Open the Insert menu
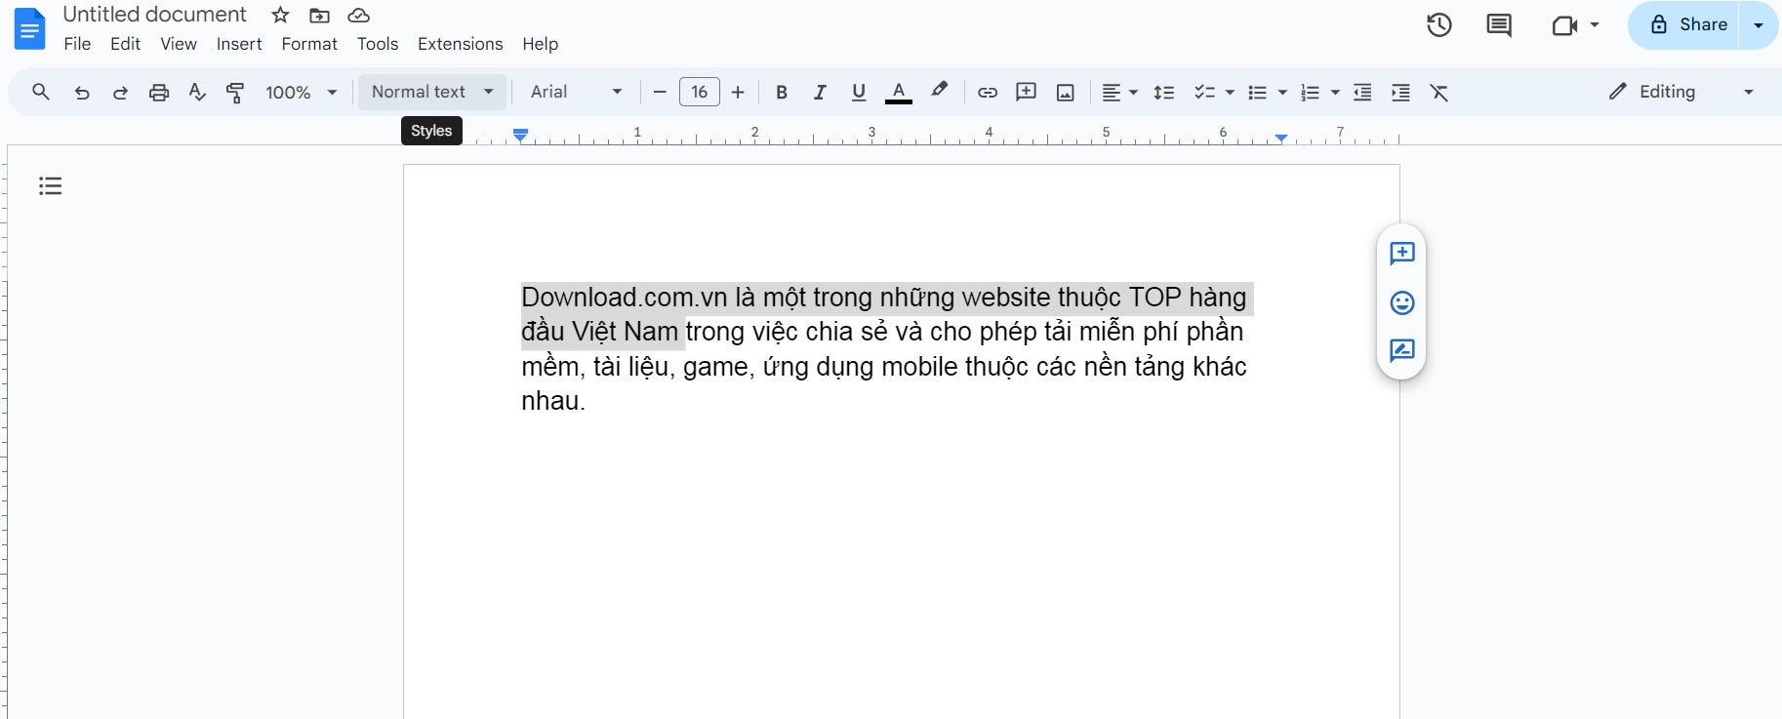This screenshot has width=1782, height=719. pos(239,44)
